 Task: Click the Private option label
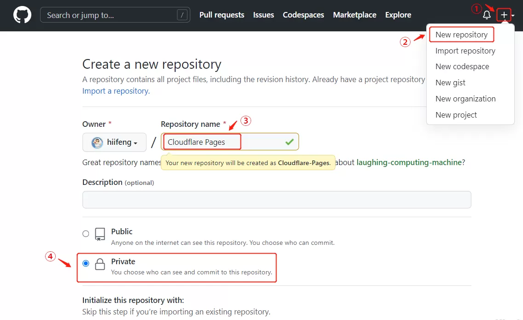pyautogui.click(x=123, y=261)
